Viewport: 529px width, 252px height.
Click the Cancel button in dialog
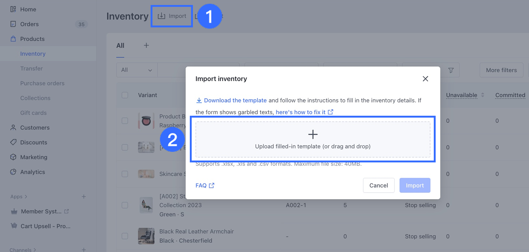pos(379,185)
